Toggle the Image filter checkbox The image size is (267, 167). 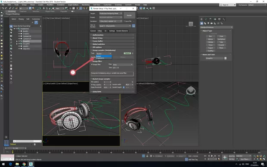[92, 65]
